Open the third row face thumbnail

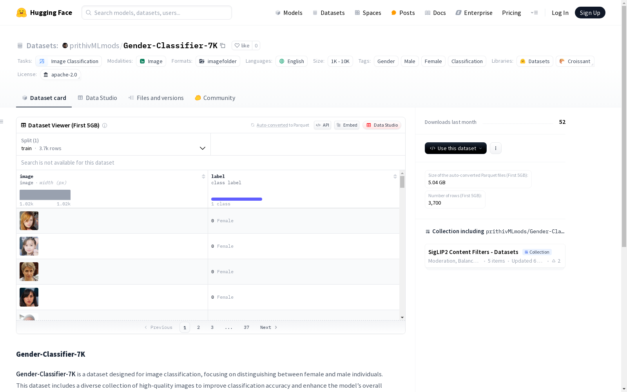[x=29, y=272]
